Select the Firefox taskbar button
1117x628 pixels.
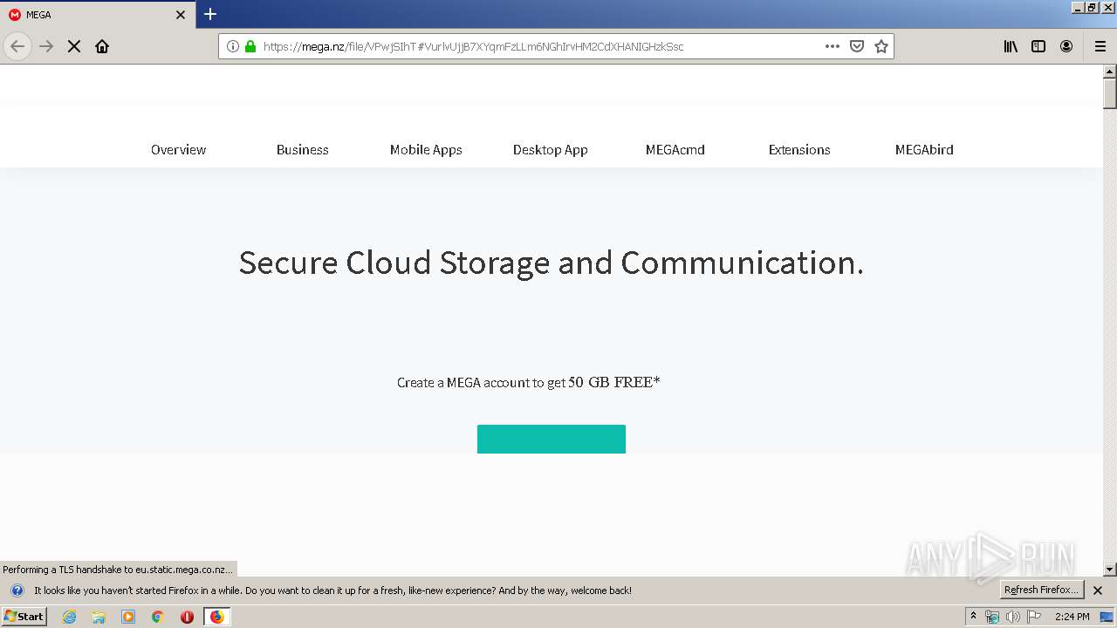pyautogui.click(x=216, y=617)
